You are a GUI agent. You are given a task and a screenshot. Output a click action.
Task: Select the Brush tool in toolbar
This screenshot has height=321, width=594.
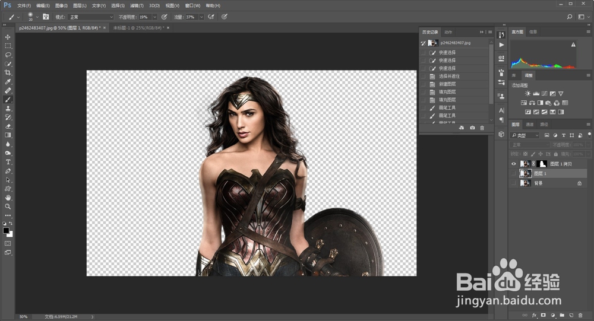[x=8, y=100]
